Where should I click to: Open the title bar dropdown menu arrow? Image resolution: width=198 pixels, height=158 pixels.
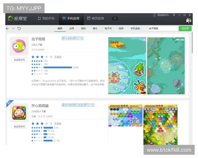click(174, 15)
